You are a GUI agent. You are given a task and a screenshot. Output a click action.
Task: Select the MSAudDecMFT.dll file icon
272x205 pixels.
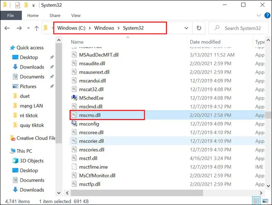(x=74, y=55)
